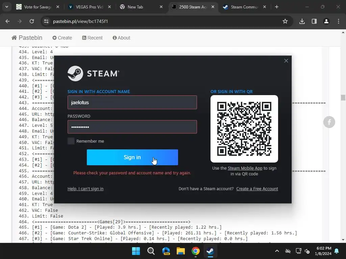
Task: Click line 465 with Dota 2
Action: (x=127, y=227)
